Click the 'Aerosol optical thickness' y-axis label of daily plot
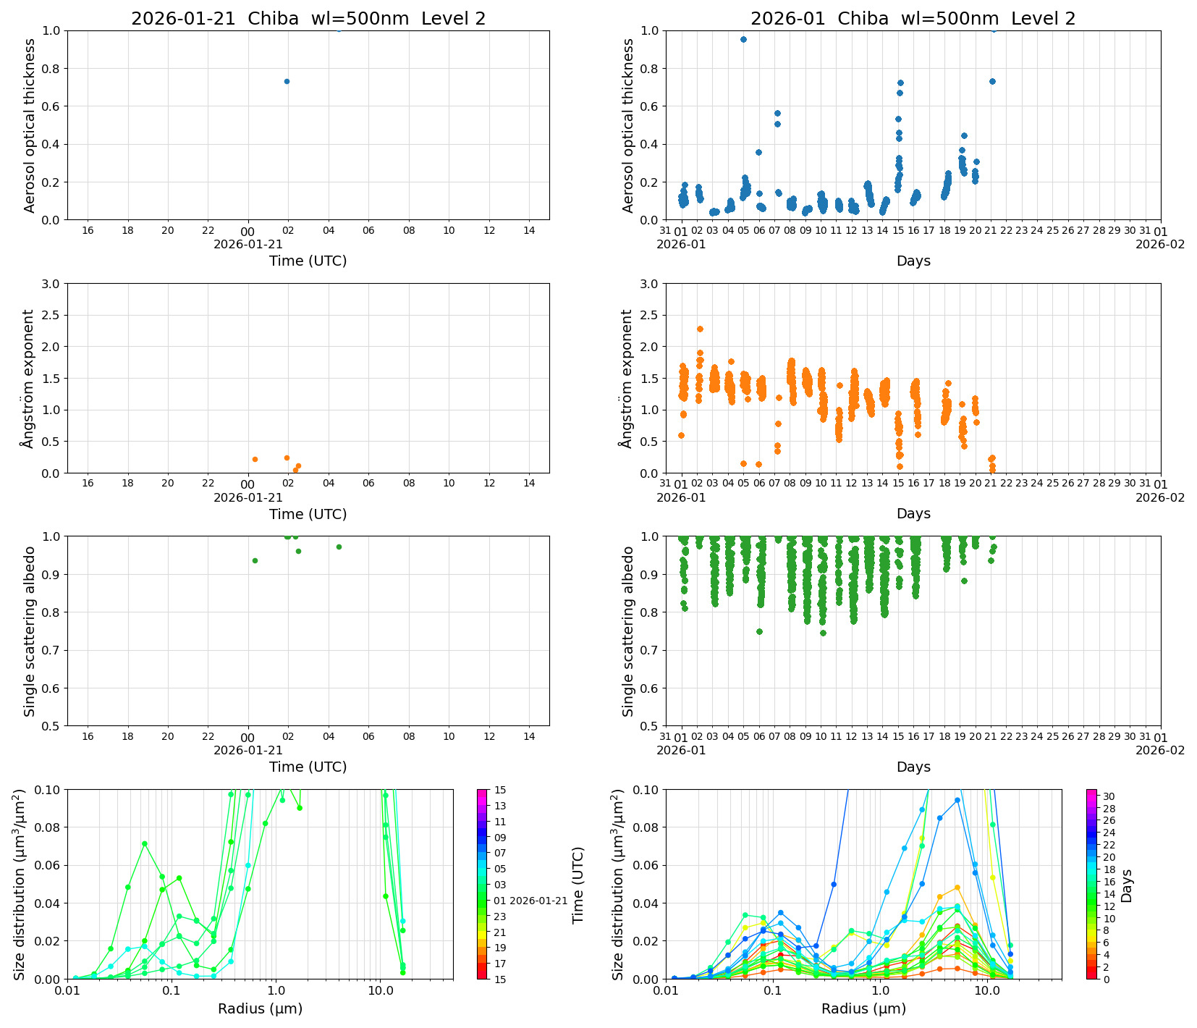The image size is (1197, 1028). pyautogui.click(x=30, y=125)
